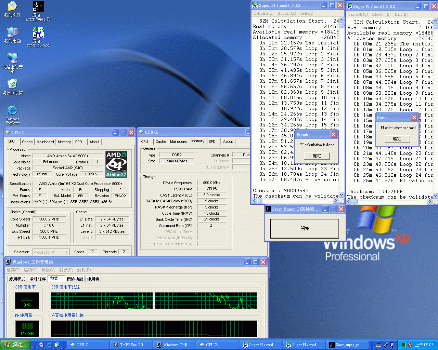
Task: Click Memory Size value 2048 MBytes
Action: [177, 161]
